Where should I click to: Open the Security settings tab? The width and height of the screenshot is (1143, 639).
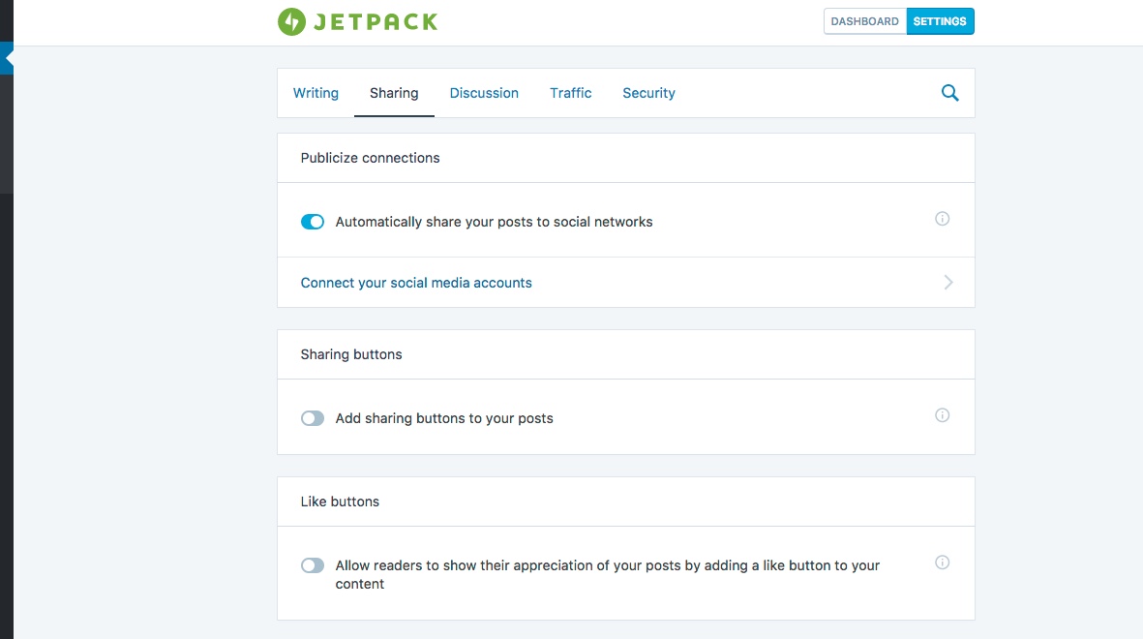648,93
